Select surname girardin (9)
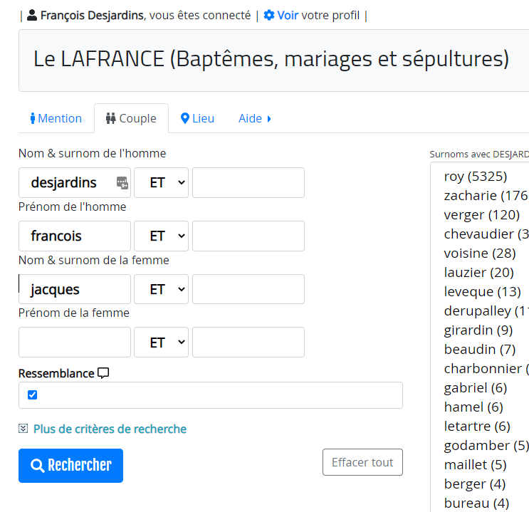The width and height of the screenshot is (529, 512). (x=478, y=330)
